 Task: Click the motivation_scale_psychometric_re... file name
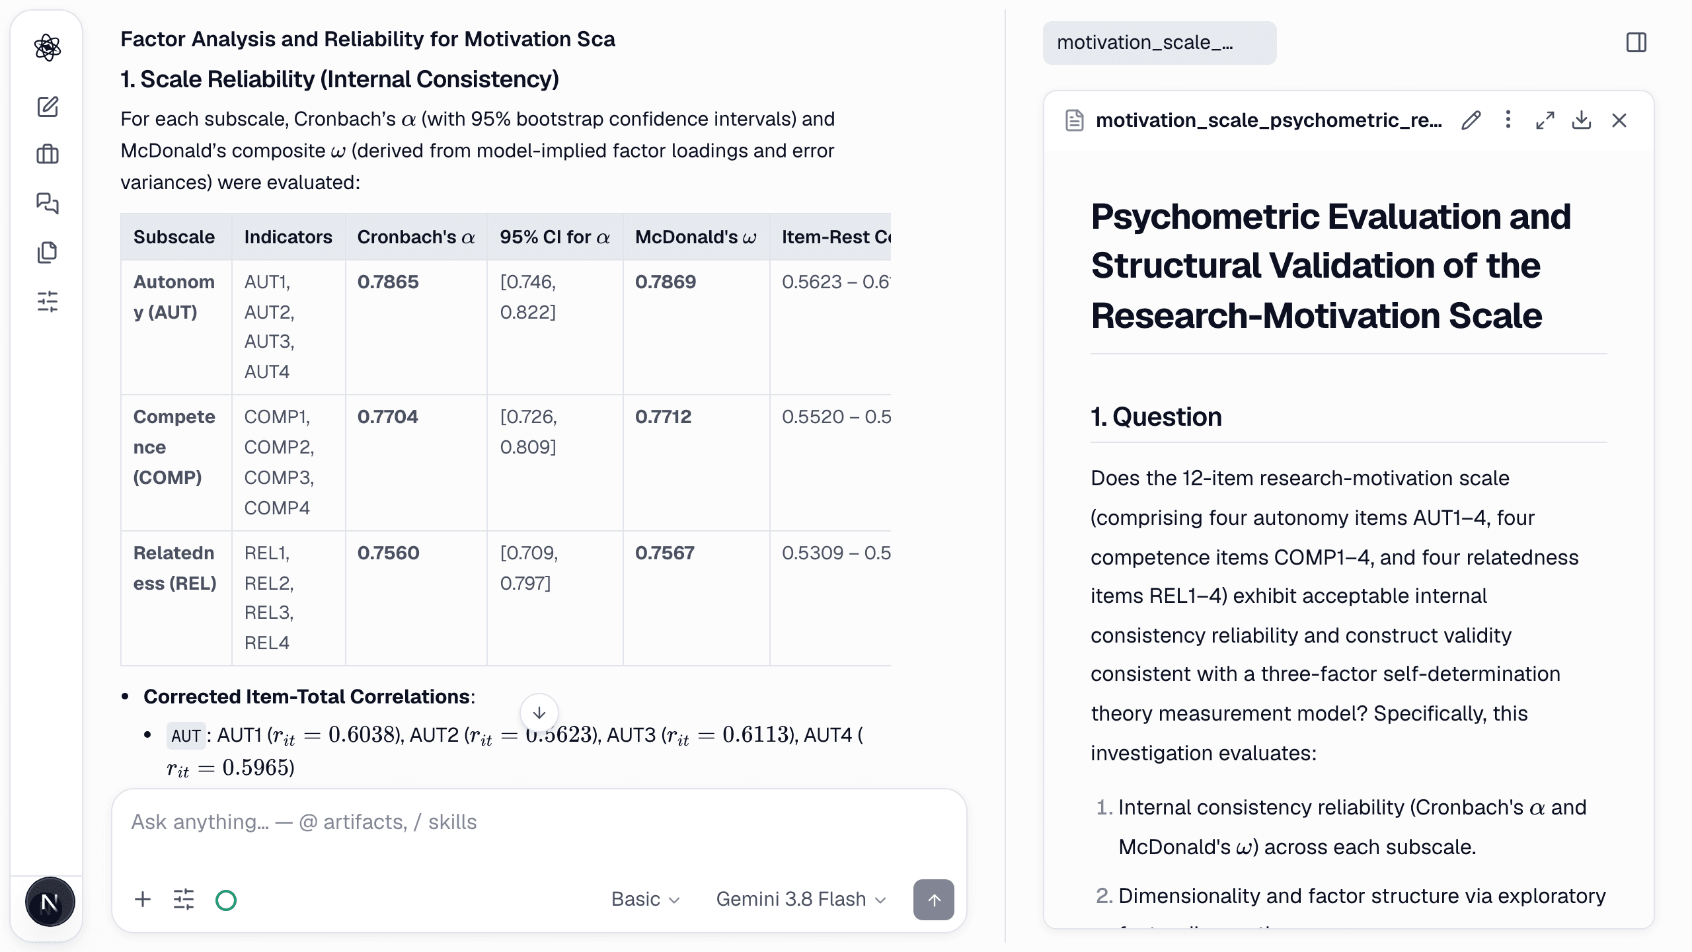pyautogui.click(x=1269, y=120)
